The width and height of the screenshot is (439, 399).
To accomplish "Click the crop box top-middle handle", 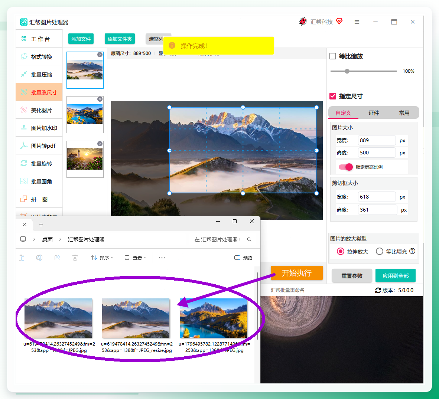I will coord(243,107).
